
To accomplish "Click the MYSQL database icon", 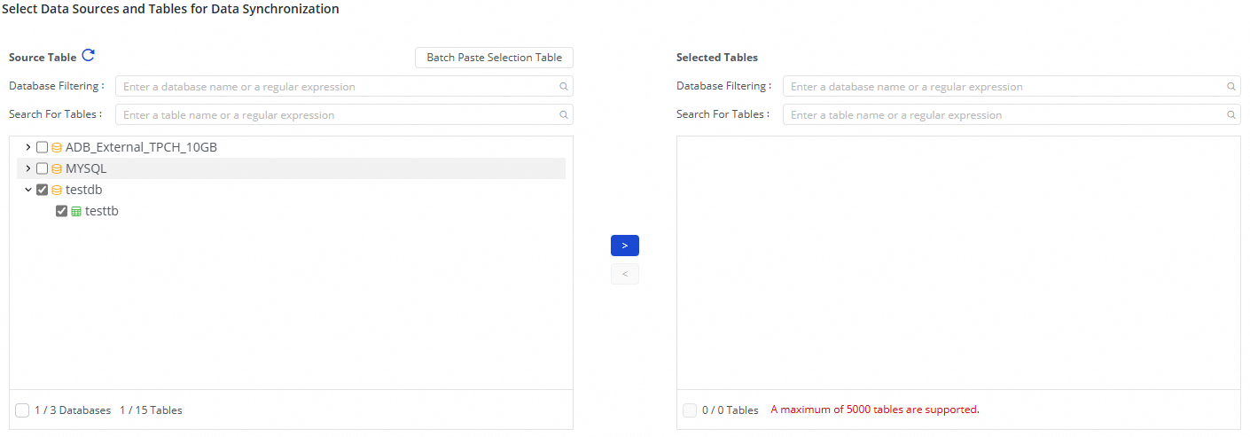I will (57, 168).
